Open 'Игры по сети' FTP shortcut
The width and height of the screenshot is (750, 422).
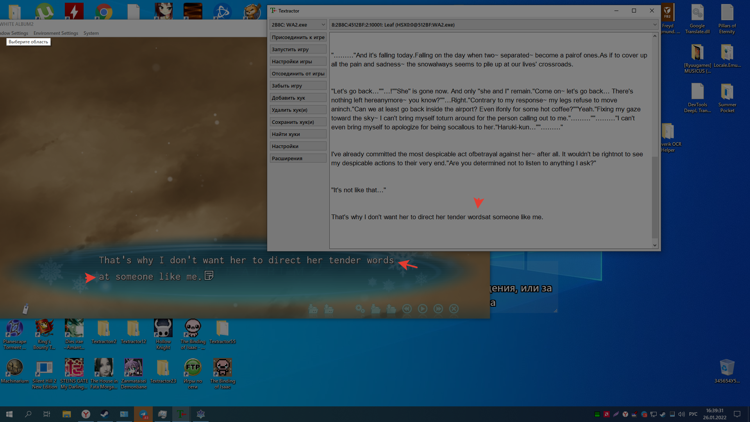tap(193, 374)
